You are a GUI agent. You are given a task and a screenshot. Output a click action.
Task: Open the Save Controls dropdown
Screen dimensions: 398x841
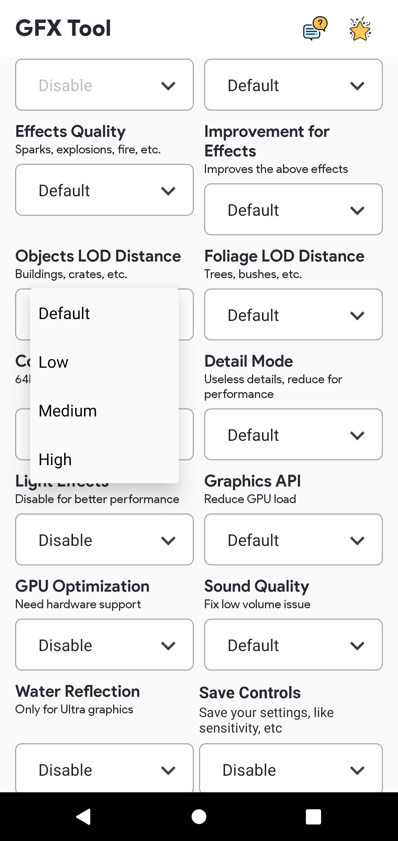coord(291,769)
